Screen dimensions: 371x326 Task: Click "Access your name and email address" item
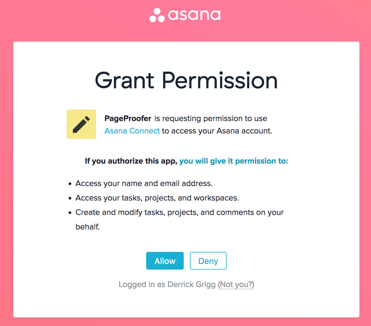click(x=144, y=183)
